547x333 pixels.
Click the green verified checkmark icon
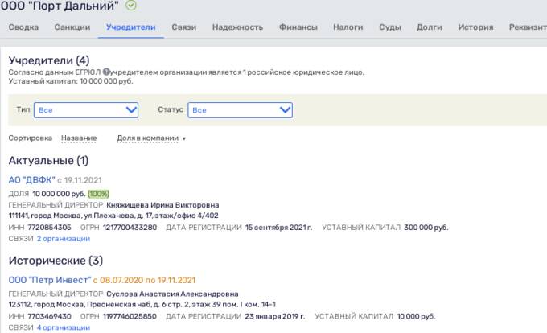pos(131,6)
